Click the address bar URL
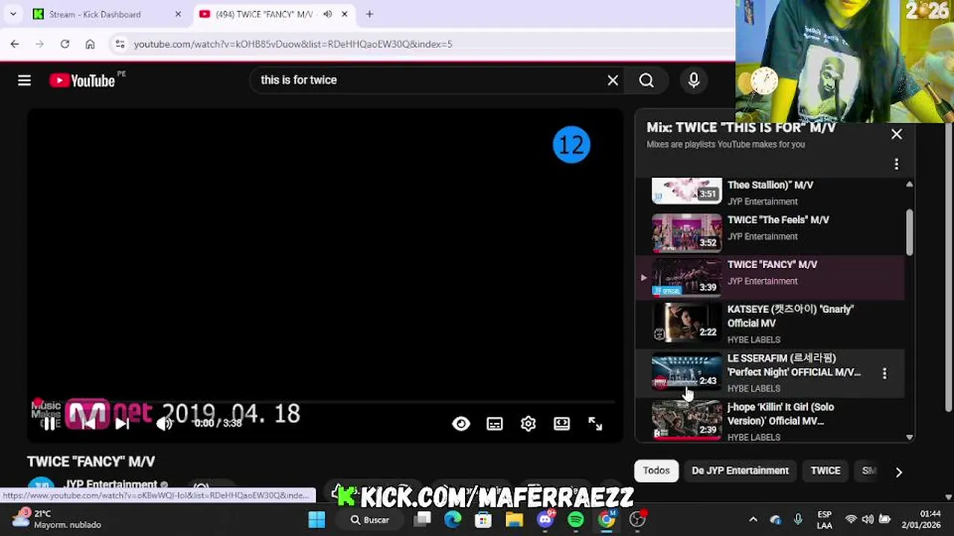The width and height of the screenshot is (954, 536). coord(293,44)
